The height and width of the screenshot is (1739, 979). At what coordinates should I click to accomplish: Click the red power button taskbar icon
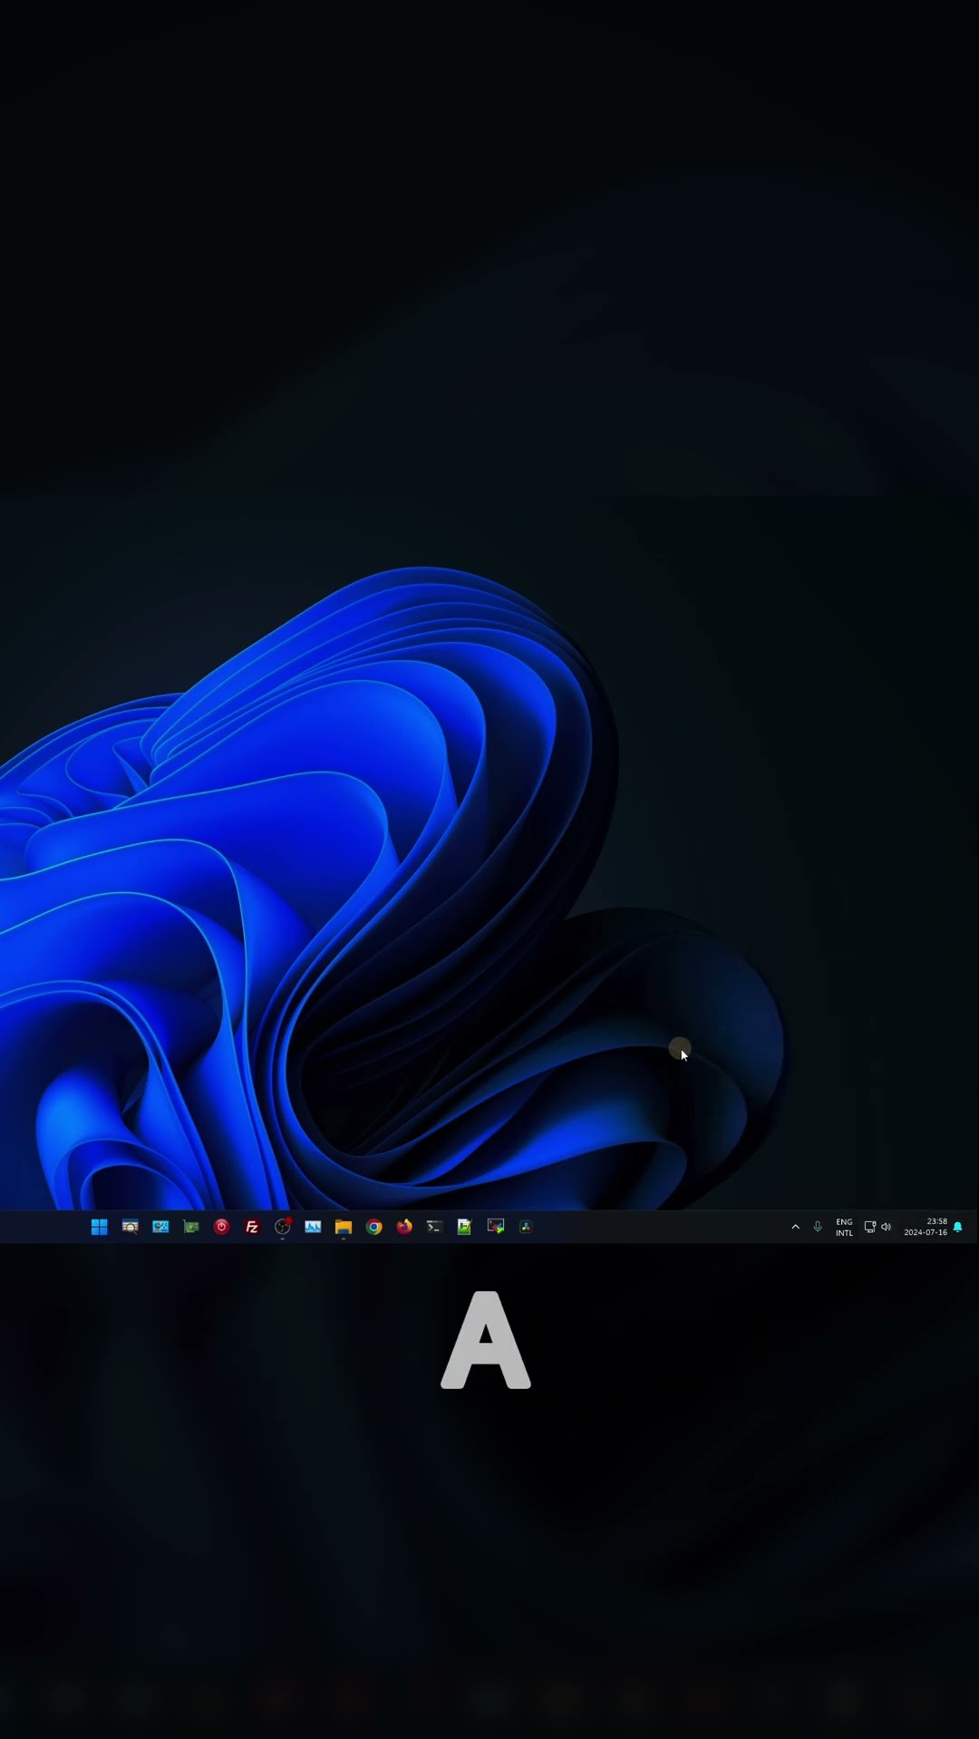point(221,1227)
